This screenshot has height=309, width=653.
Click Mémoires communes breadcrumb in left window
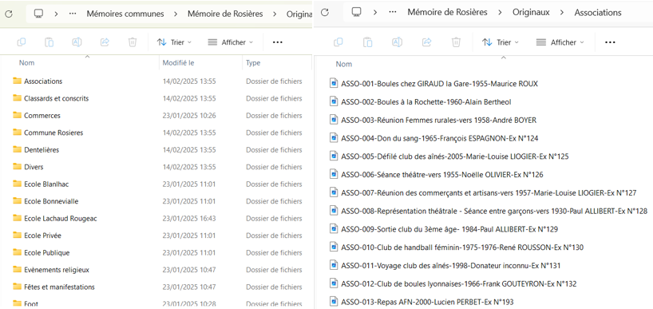[125, 14]
